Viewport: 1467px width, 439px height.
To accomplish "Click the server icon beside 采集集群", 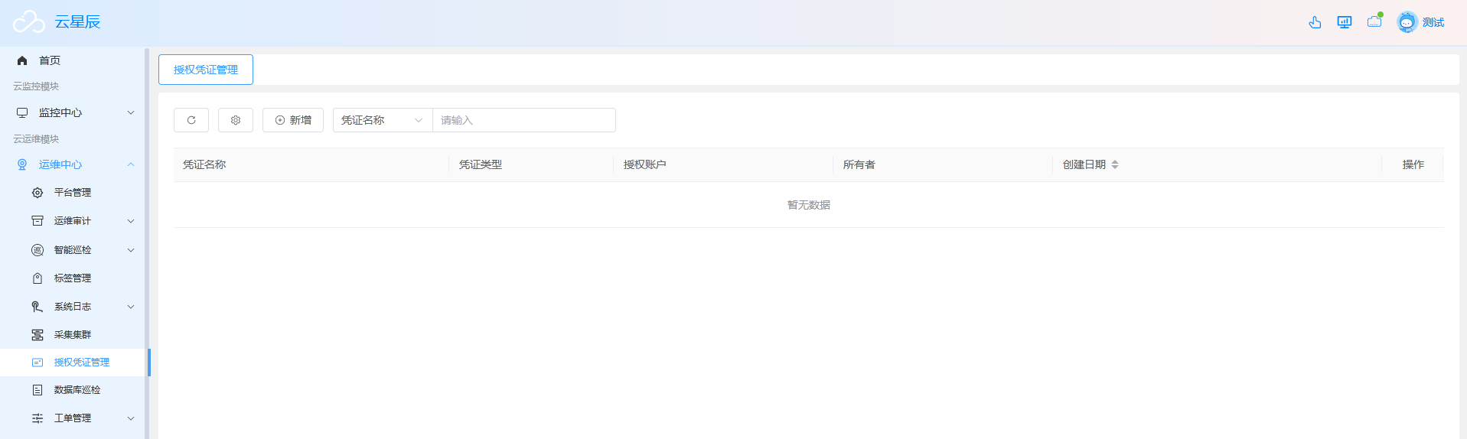I will click(x=37, y=335).
